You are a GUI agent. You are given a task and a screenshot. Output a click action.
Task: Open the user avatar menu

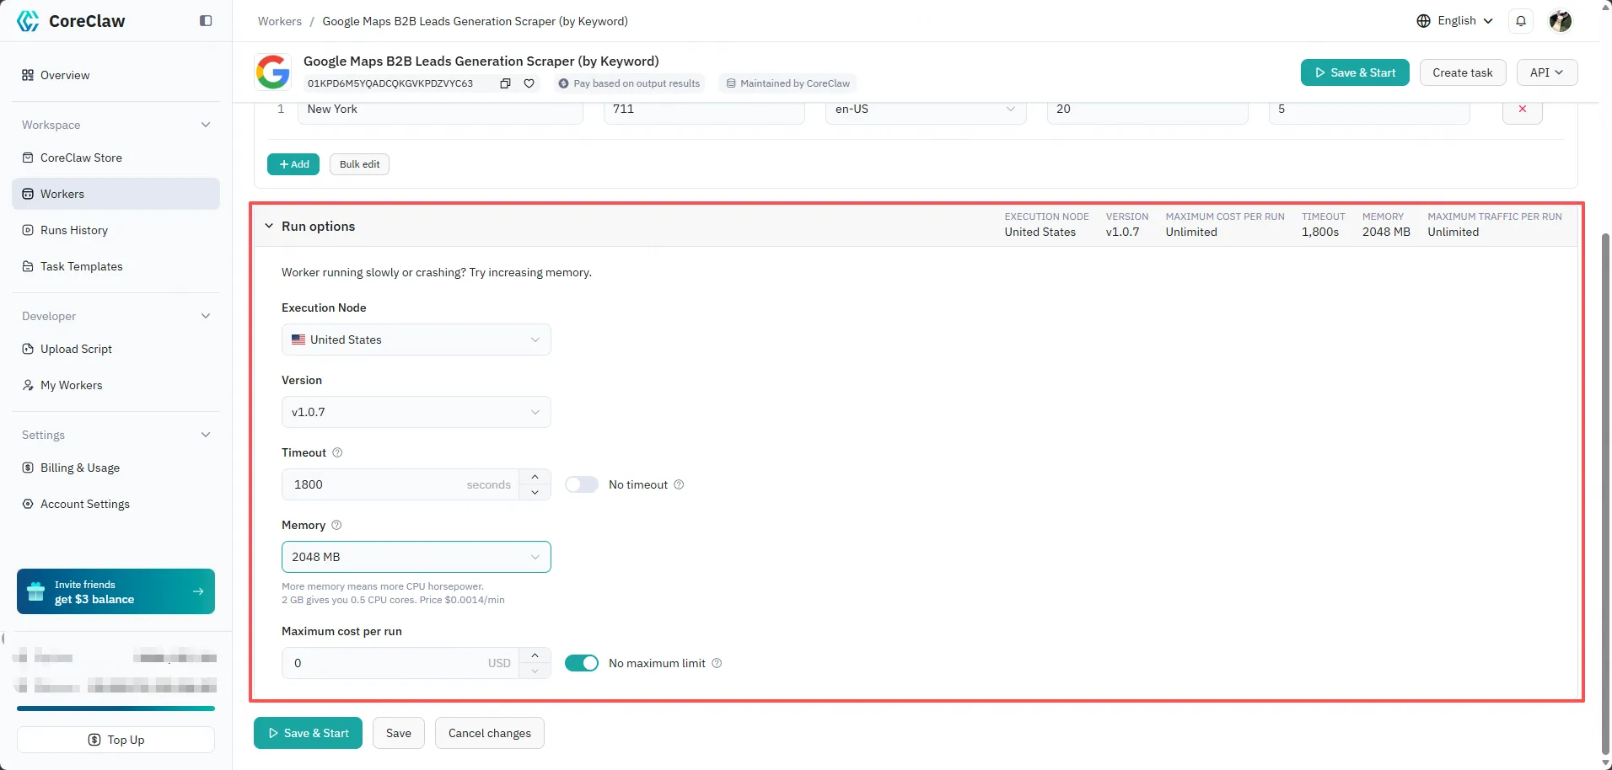coord(1561,21)
